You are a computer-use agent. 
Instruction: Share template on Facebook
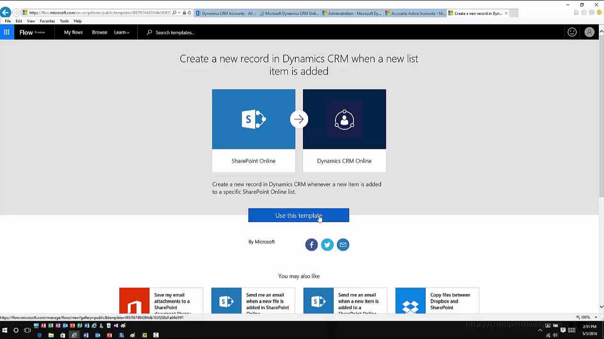coord(311,244)
